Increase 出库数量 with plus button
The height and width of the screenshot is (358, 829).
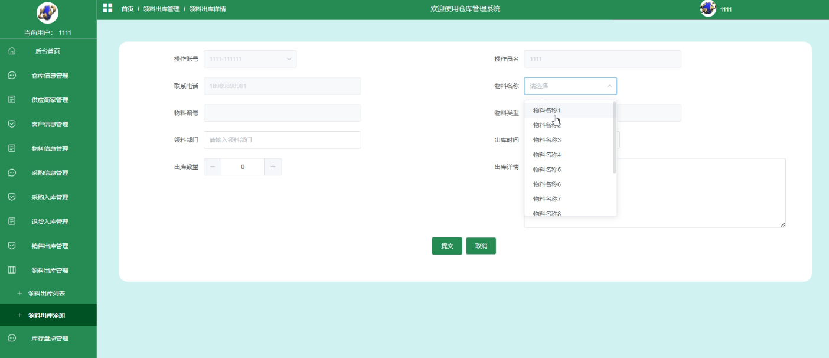click(x=273, y=167)
